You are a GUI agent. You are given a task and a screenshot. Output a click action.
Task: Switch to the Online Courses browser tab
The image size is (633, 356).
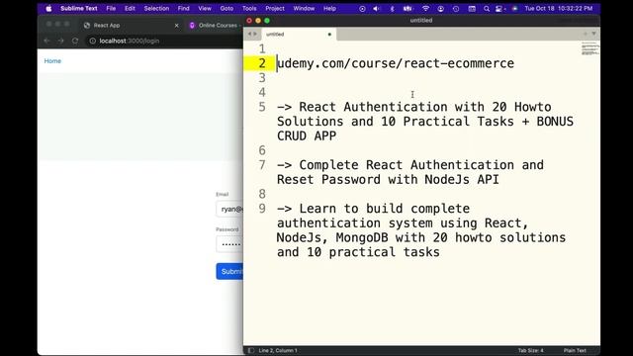215,25
